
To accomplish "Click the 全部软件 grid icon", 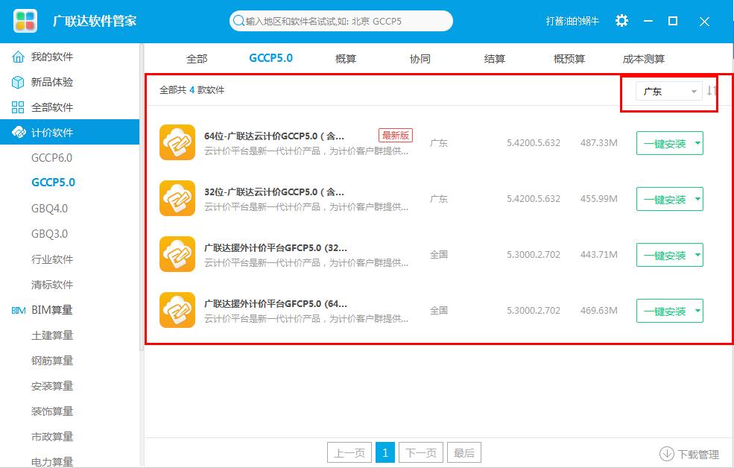I will tap(18, 107).
